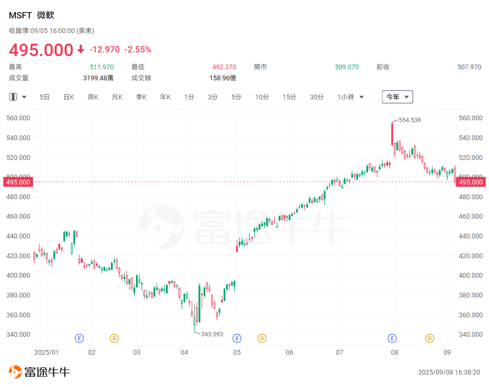The width and height of the screenshot is (489, 387).
Task: Click the 495.000 price tag on right axis
Action: (471, 182)
